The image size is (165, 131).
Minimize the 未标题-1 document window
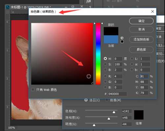(x=66, y=7)
